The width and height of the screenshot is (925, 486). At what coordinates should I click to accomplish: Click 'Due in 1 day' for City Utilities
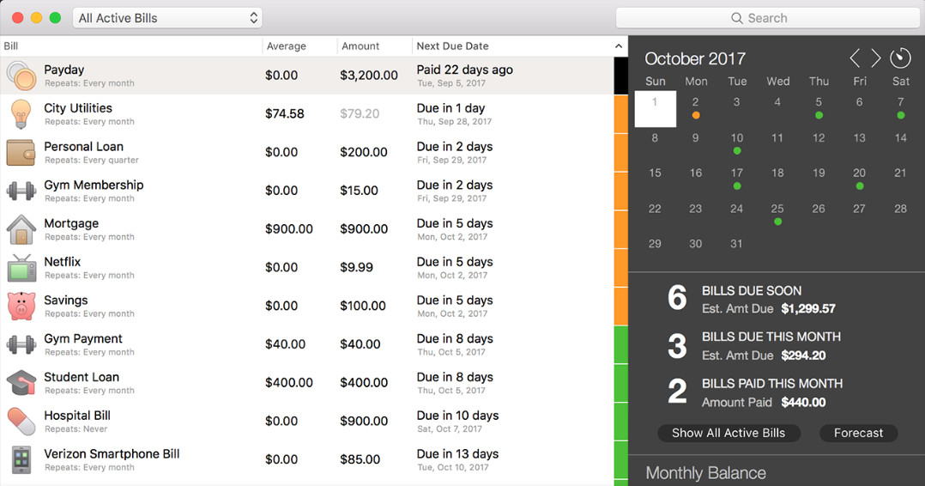[x=450, y=108]
